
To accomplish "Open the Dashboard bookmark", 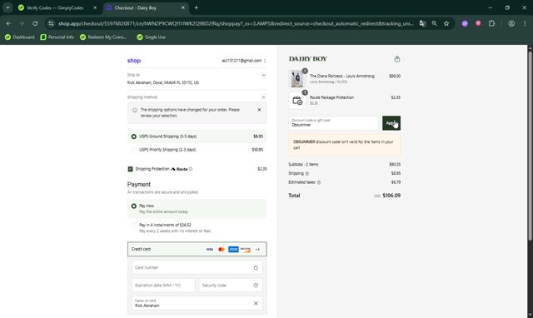I will click(20, 37).
